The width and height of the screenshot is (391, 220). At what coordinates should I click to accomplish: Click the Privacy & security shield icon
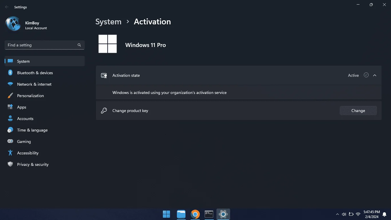10,164
